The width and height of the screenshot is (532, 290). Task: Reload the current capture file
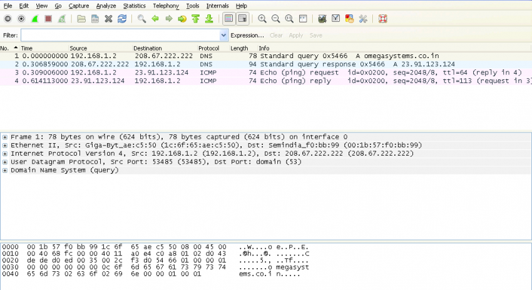(x=122, y=19)
